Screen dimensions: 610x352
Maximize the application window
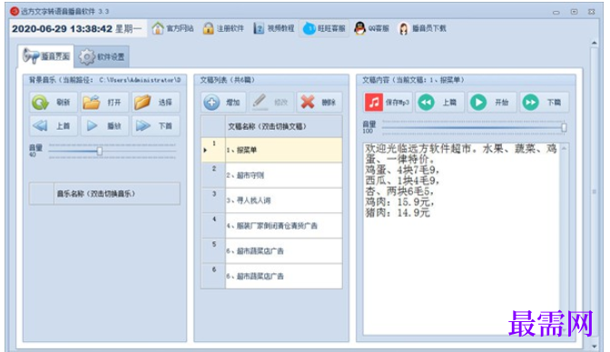574,12
